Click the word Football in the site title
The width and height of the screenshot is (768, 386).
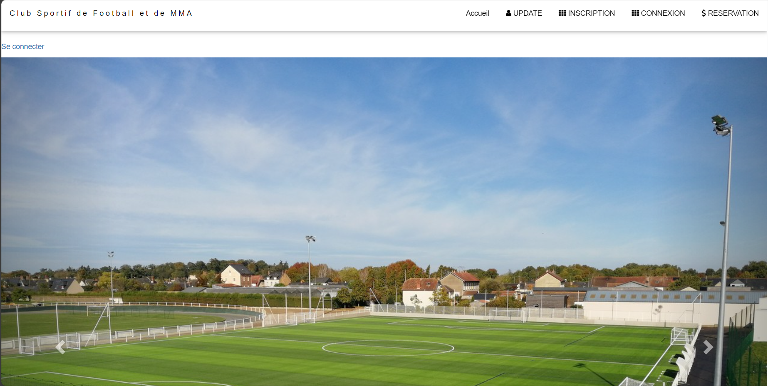click(x=113, y=13)
